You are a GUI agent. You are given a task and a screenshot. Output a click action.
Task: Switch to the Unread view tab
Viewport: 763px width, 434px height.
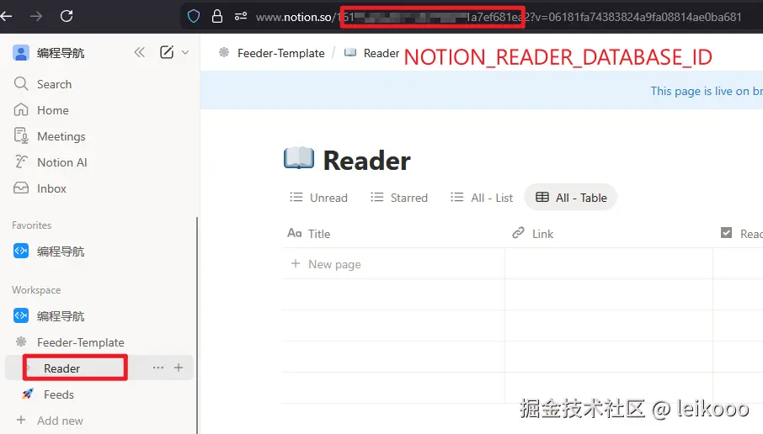(318, 198)
